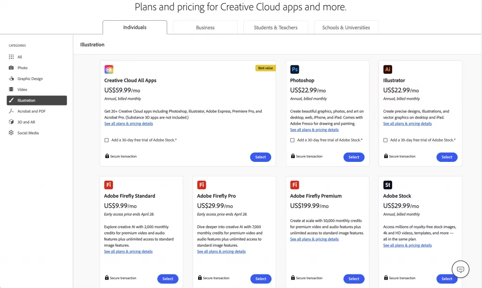The image size is (482, 288).
Task: Open the Students & Teachers tab
Action: tap(275, 28)
